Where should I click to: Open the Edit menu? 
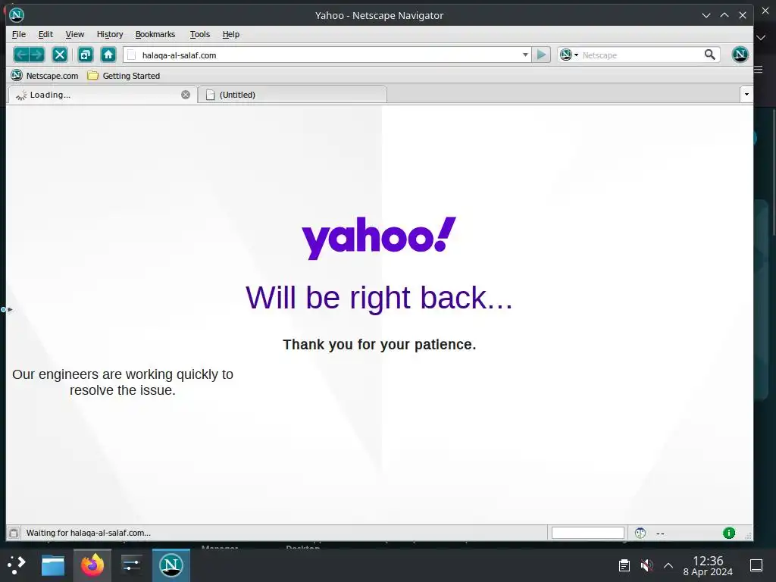45,34
